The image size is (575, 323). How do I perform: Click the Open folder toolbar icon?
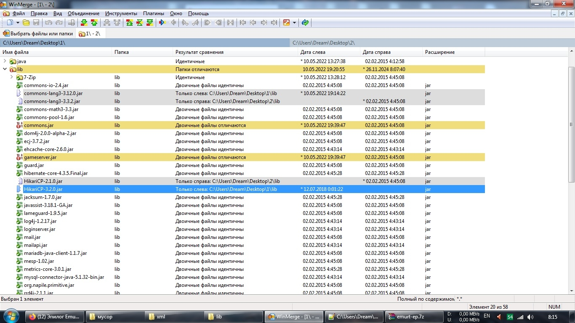[x=26, y=23]
